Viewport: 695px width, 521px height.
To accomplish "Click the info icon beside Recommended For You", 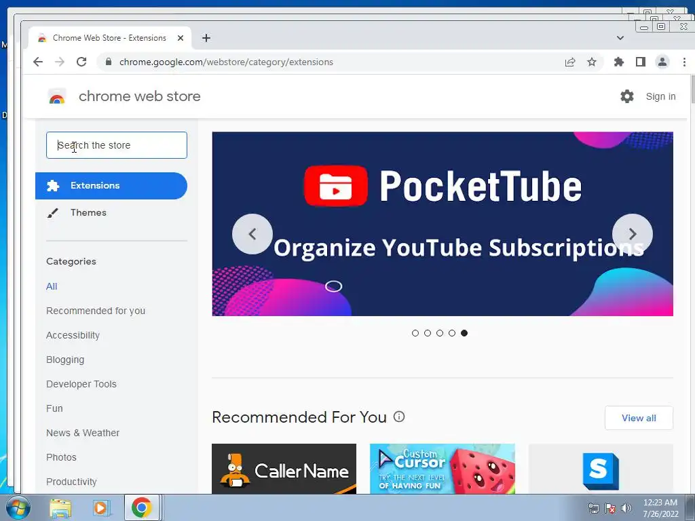I will point(399,417).
